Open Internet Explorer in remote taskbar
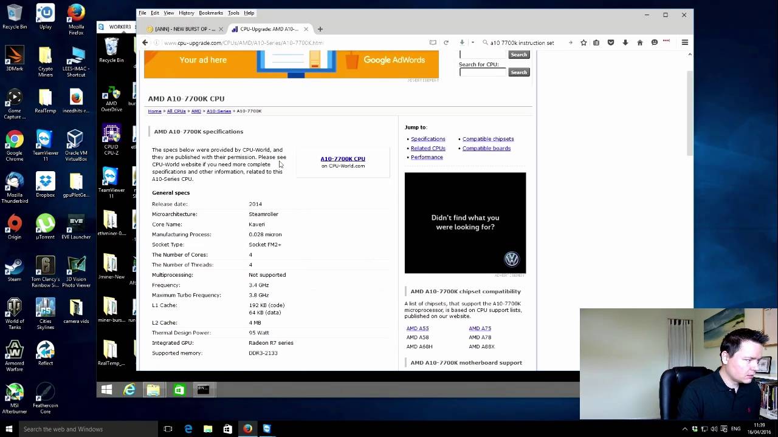 pyautogui.click(x=129, y=390)
